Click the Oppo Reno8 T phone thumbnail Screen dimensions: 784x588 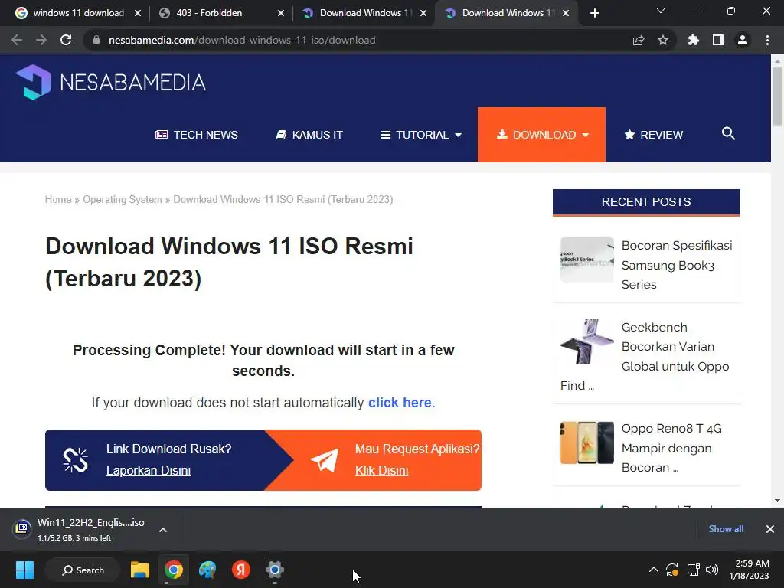(x=587, y=443)
